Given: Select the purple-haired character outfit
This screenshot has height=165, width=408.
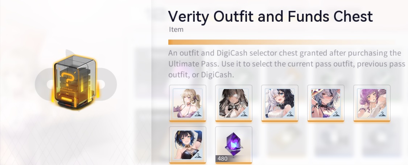Looking at the screenshot, I should [372, 103].
